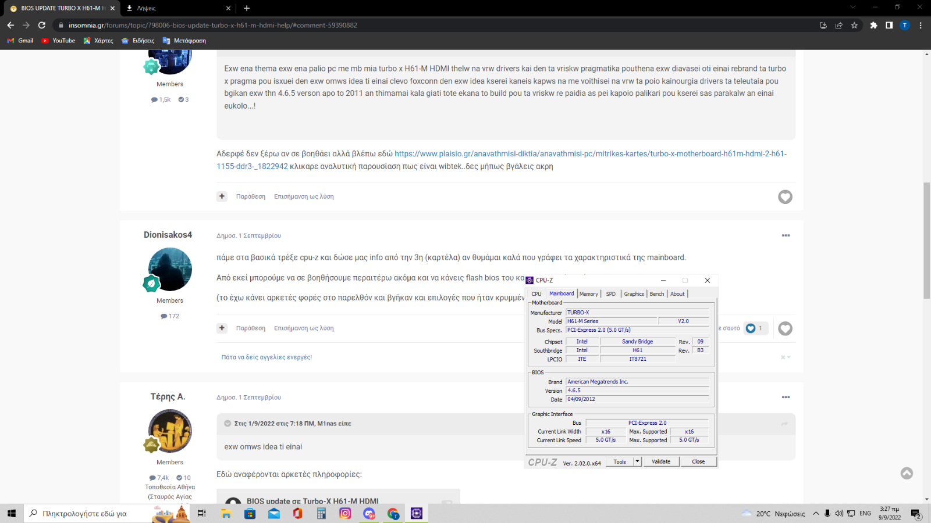Open the install app icon in address bar
The image size is (931, 523).
click(823, 25)
